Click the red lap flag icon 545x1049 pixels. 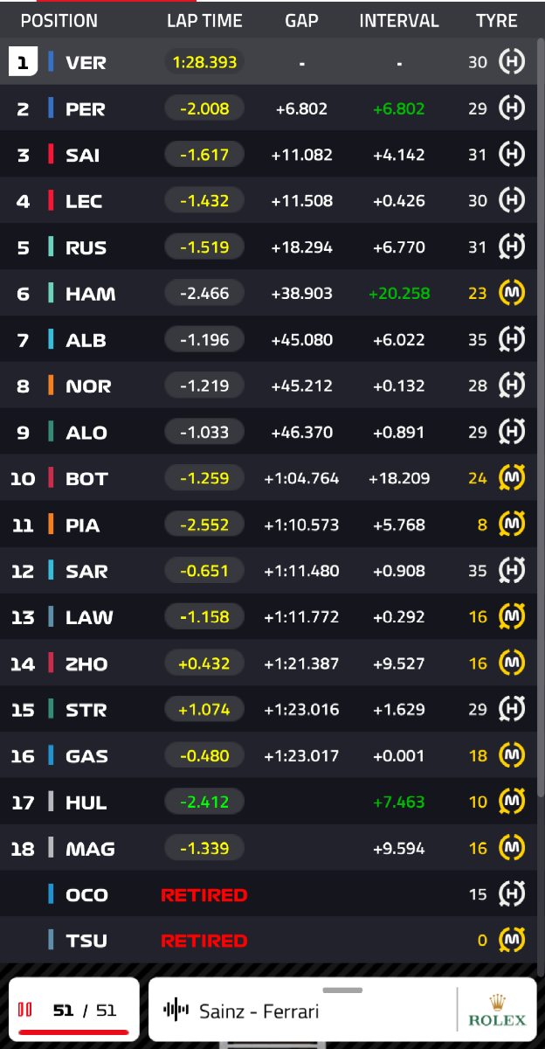pos(25,1010)
